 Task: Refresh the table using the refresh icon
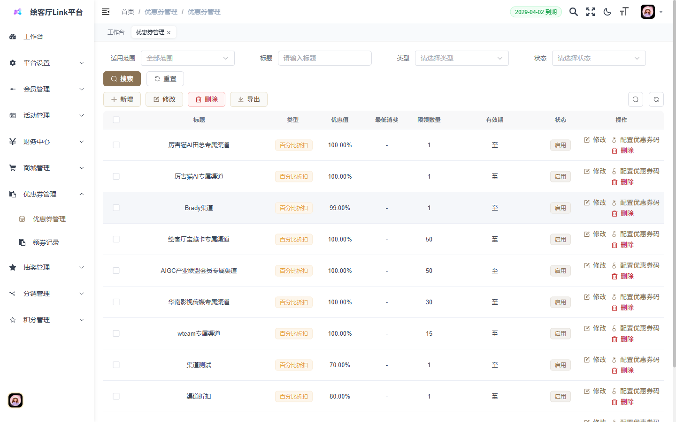pyautogui.click(x=656, y=99)
